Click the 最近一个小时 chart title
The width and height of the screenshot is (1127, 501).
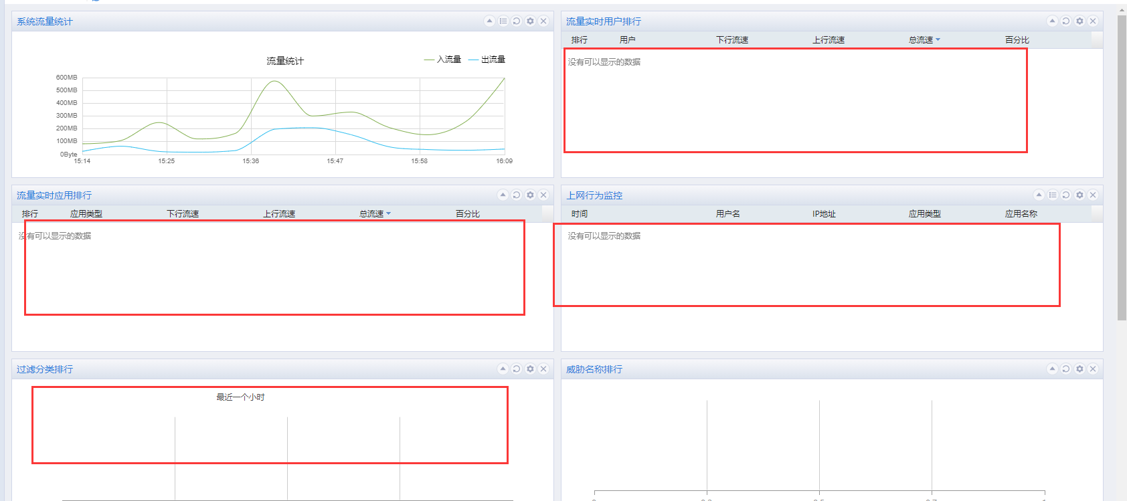[x=240, y=397]
